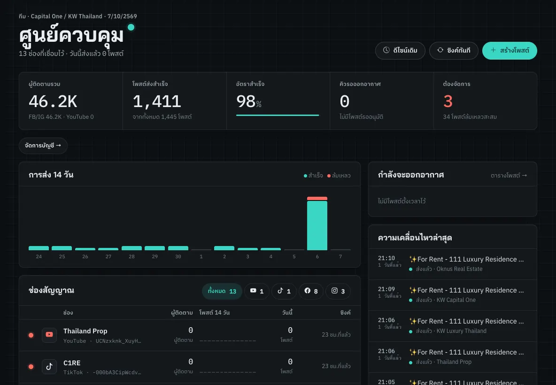
Task: Click the plus icon in สร้างโพสต์ button
Action: (x=493, y=50)
